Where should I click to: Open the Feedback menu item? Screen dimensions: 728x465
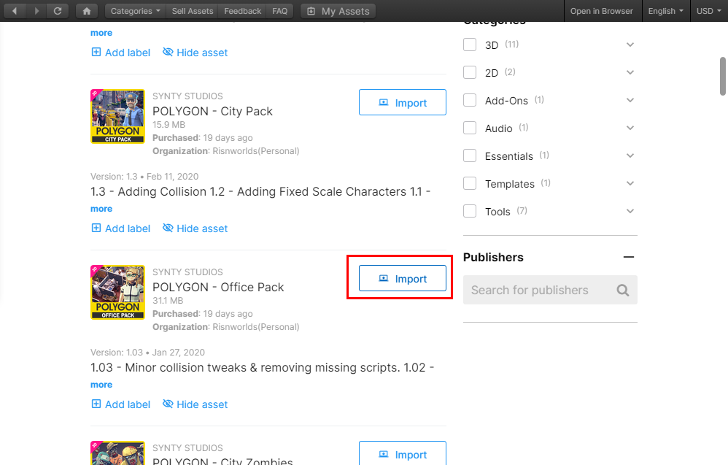242,11
